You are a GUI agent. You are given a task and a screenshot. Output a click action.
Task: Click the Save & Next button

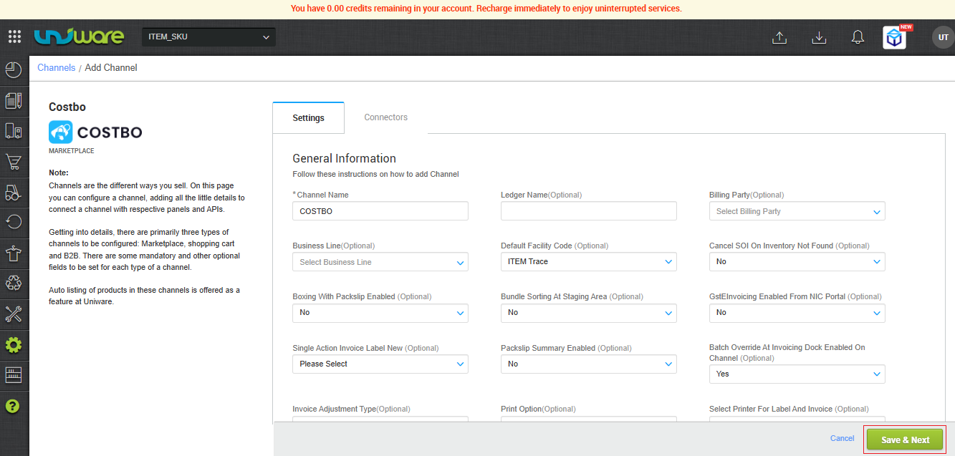[905, 440]
